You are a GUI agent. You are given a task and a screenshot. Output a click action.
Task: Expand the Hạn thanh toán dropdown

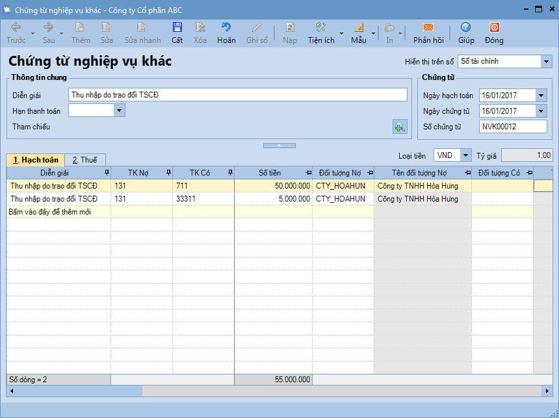point(119,111)
